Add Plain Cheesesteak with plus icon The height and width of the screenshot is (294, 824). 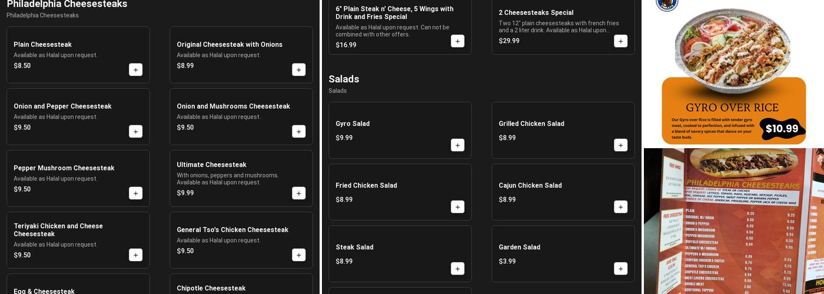135,70
